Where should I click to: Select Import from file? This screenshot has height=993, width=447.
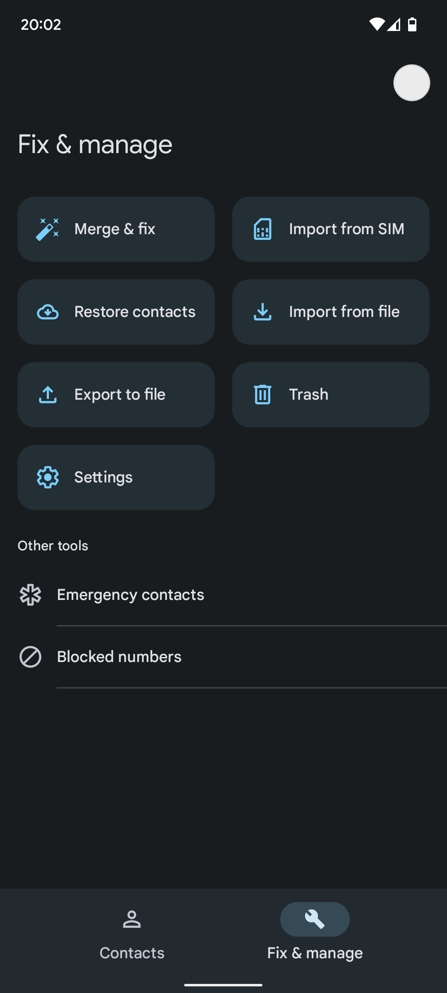click(x=344, y=312)
